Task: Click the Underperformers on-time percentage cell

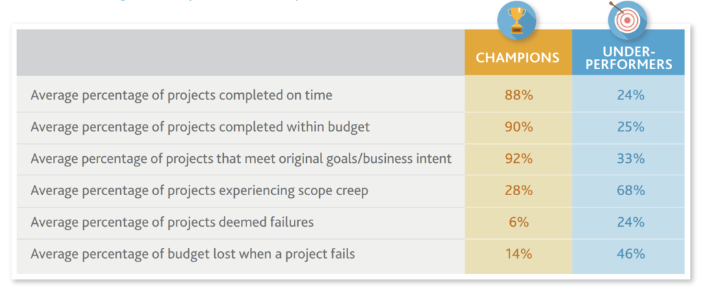Action: [628, 95]
